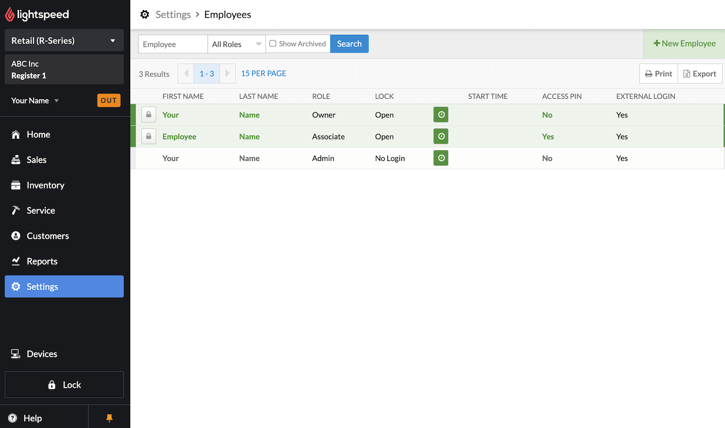Viewport: 725px width, 428px height.
Task: Click the OUT badge next to Your Name
Action: [109, 100]
